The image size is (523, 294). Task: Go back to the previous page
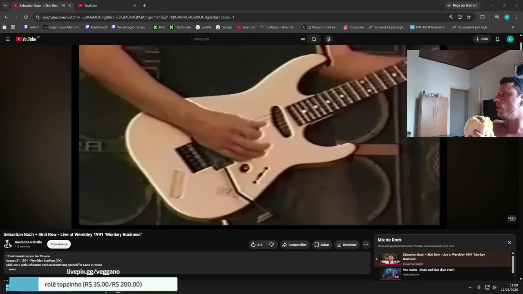coord(6,17)
